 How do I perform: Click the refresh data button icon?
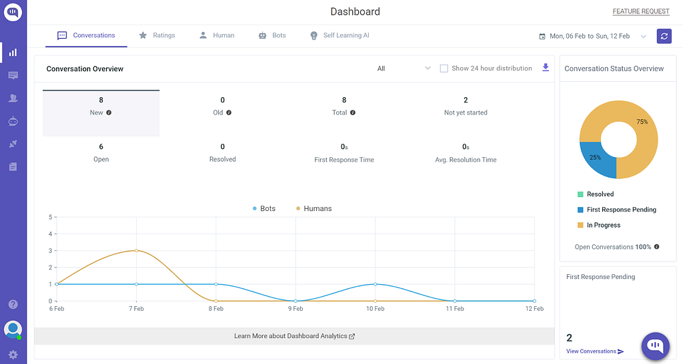pos(664,36)
